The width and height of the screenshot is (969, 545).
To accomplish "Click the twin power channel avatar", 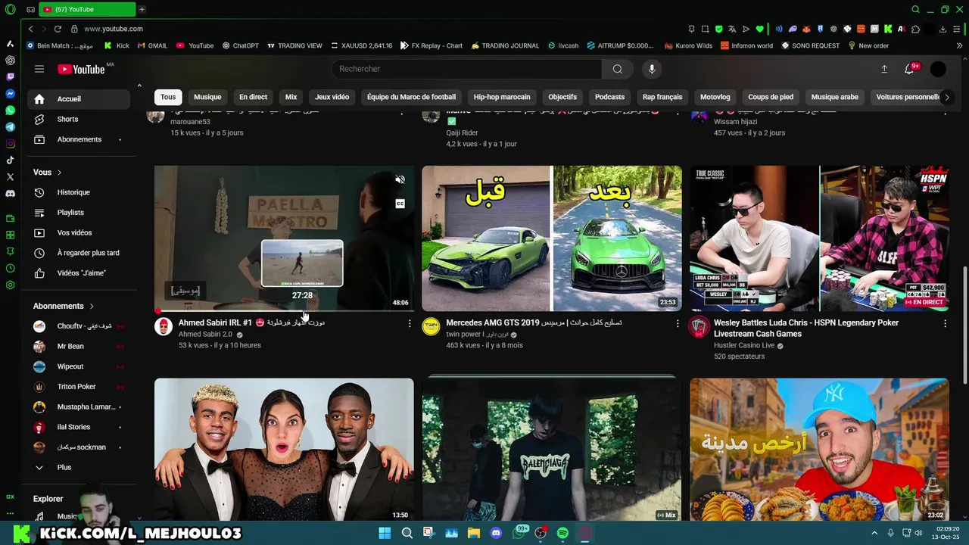I will pyautogui.click(x=431, y=326).
